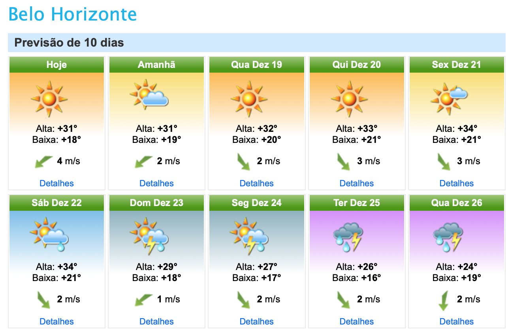Open Detalhes link for Qui Dez 20
This screenshot has height=330, width=508.
(x=357, y=183)
